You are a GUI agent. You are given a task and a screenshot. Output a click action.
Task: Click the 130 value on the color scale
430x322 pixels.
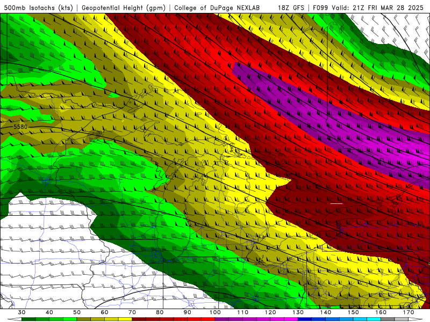point(298,312)
